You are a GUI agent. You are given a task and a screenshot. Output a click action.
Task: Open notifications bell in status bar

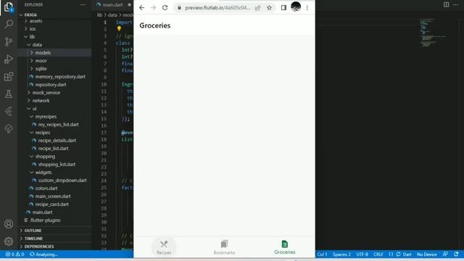456,254
